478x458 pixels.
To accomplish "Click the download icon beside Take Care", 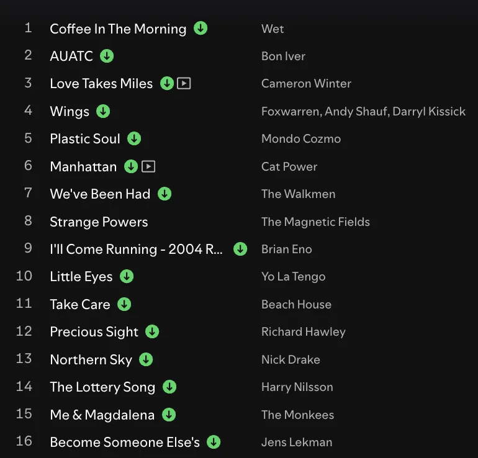I will click(124, 304).
